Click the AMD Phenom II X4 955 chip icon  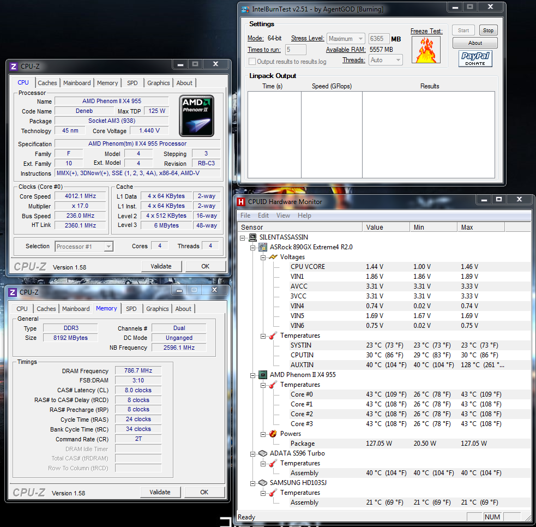263,375
